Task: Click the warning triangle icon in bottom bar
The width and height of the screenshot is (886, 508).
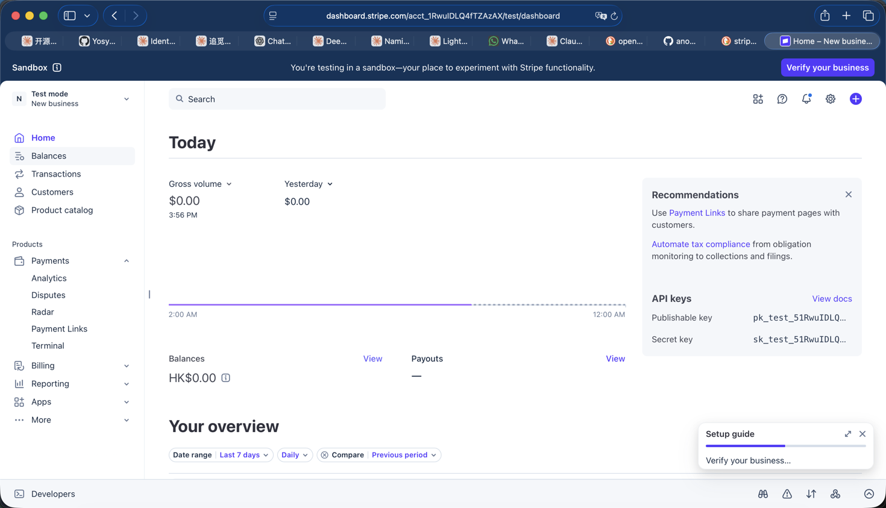Action: [787, 494]
